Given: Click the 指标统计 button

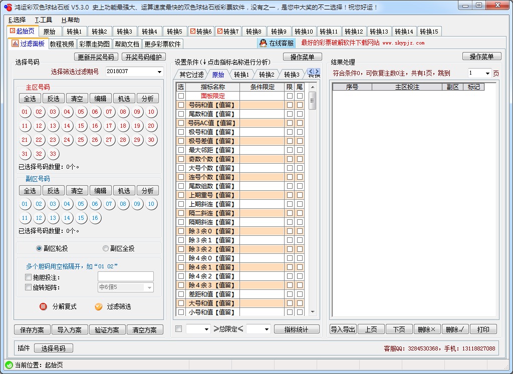Looking at the screenshot, I should point(297,329).
